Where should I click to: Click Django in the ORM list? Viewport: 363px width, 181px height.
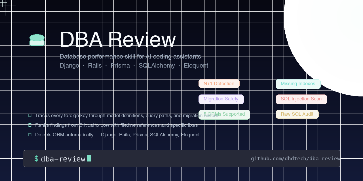(x=69, y=65)
